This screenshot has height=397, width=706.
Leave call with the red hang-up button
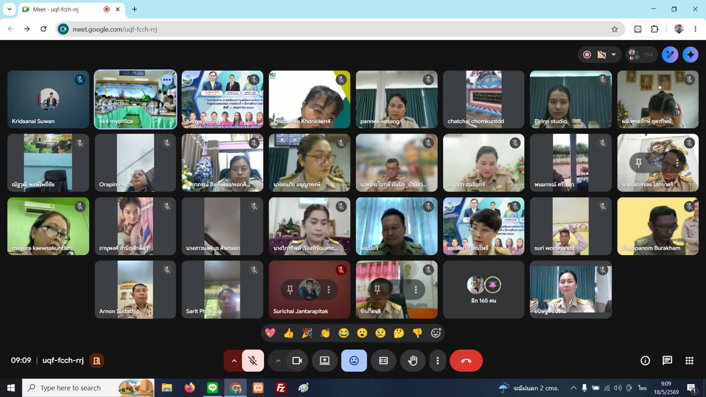(x=466, y=361)
